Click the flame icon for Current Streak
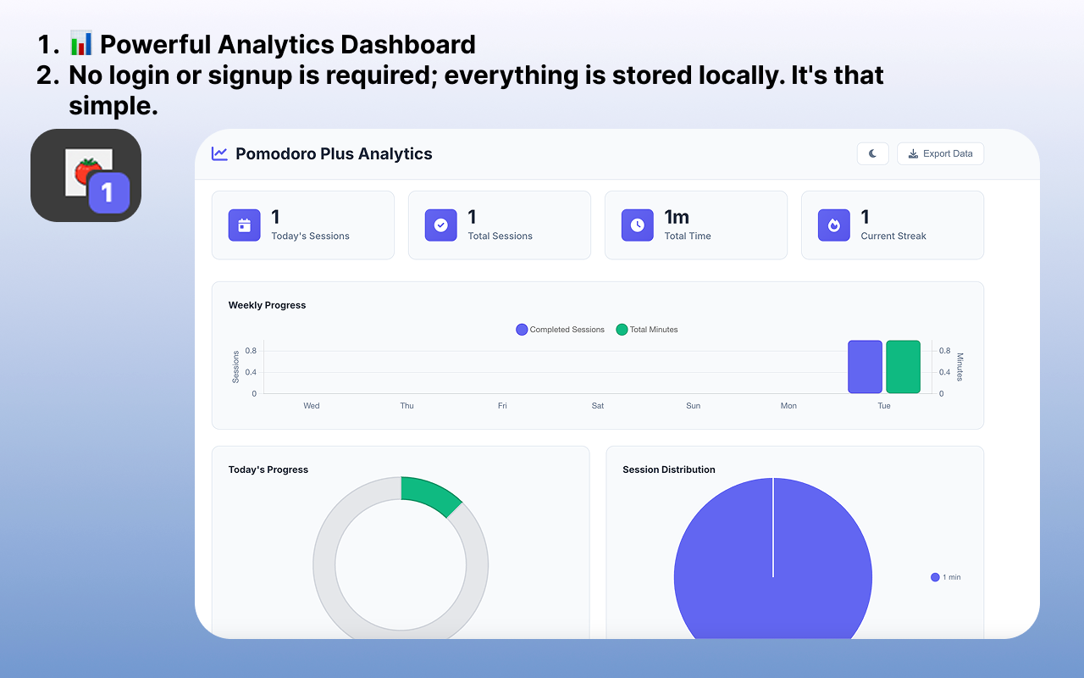The height and width of the screenshot is (678, 1084). [x=833, y=225]
